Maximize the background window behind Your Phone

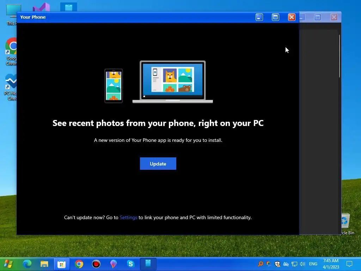click(318, 17)
